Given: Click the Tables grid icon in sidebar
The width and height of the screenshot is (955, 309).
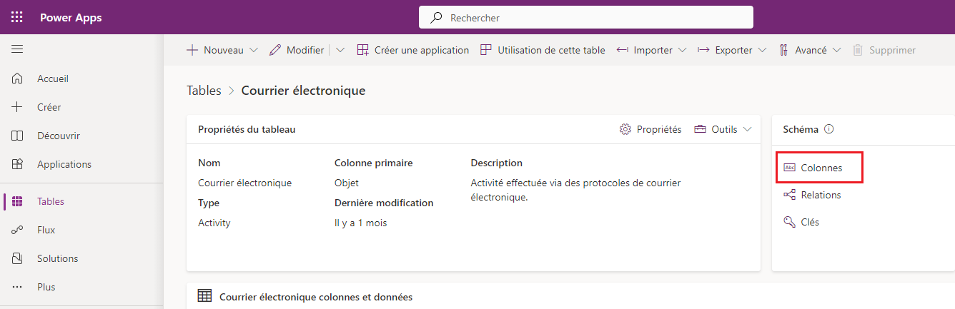Looking at the screenshot, I should [18, 201].
